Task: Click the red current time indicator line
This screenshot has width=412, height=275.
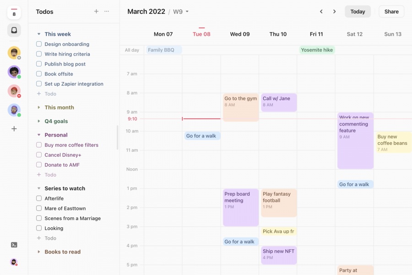Action: (x=201, y=118)
